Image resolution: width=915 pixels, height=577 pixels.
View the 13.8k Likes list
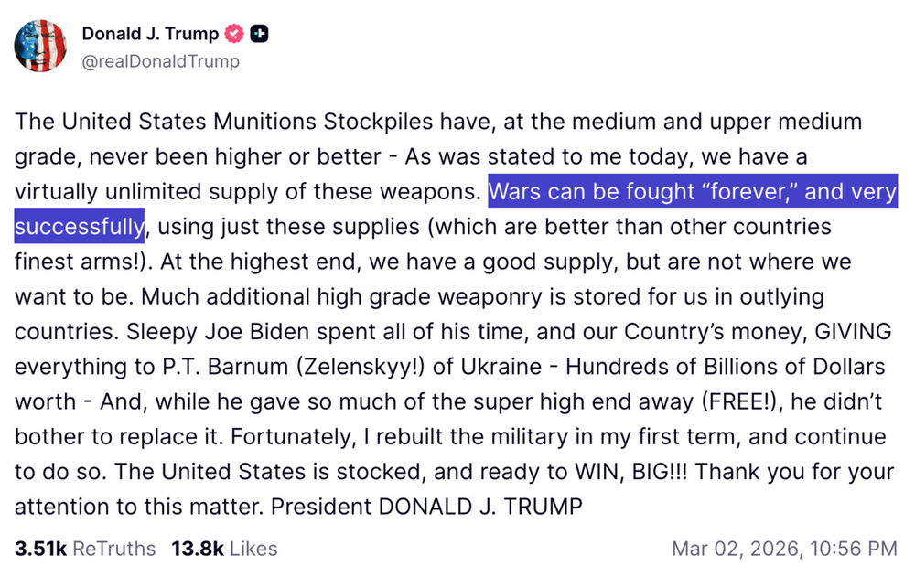click(x=224, y=549)
